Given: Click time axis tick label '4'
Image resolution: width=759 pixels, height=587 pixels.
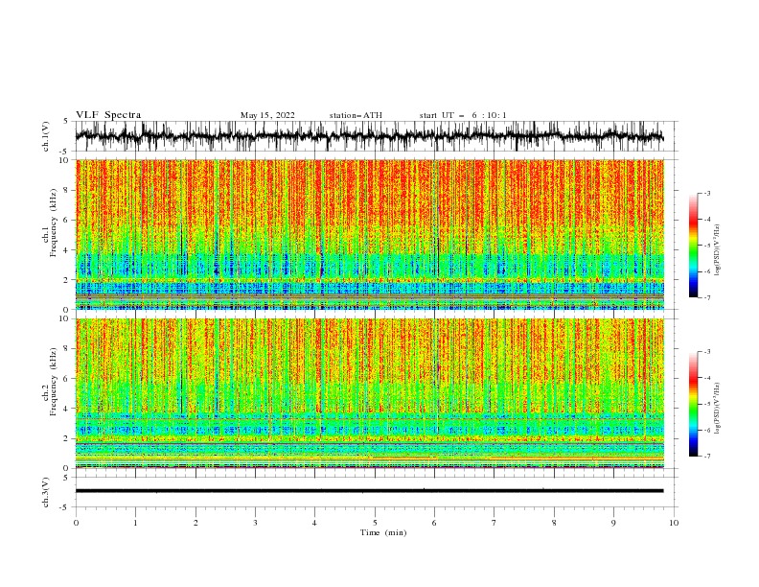Looking at the screenshot, I should click(x=315, y=523).
